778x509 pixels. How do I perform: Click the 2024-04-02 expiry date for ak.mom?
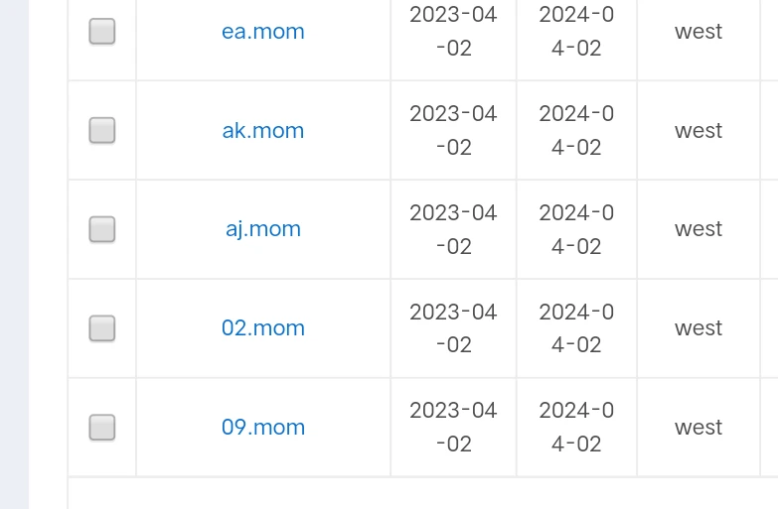(576, 131)
